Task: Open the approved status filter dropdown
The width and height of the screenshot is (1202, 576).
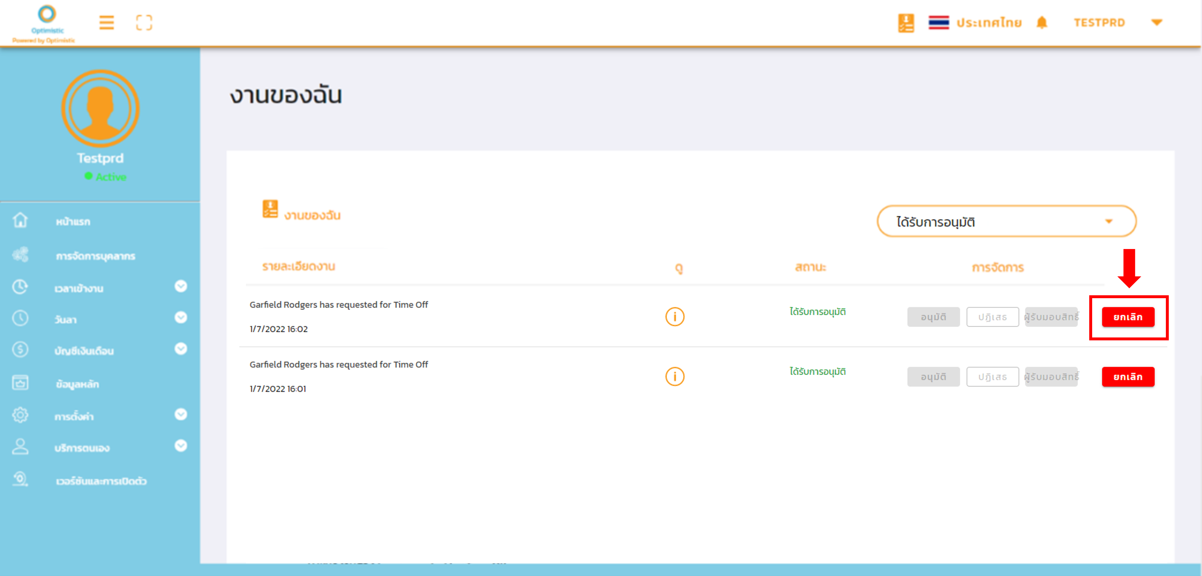Action: 1006,221
